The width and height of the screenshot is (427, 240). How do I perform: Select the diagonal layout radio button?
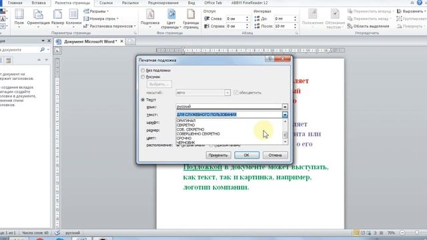click(178, 145)
